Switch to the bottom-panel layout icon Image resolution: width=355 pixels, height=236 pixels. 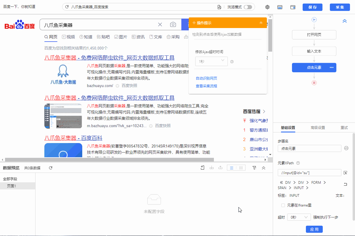pos(280,7)
